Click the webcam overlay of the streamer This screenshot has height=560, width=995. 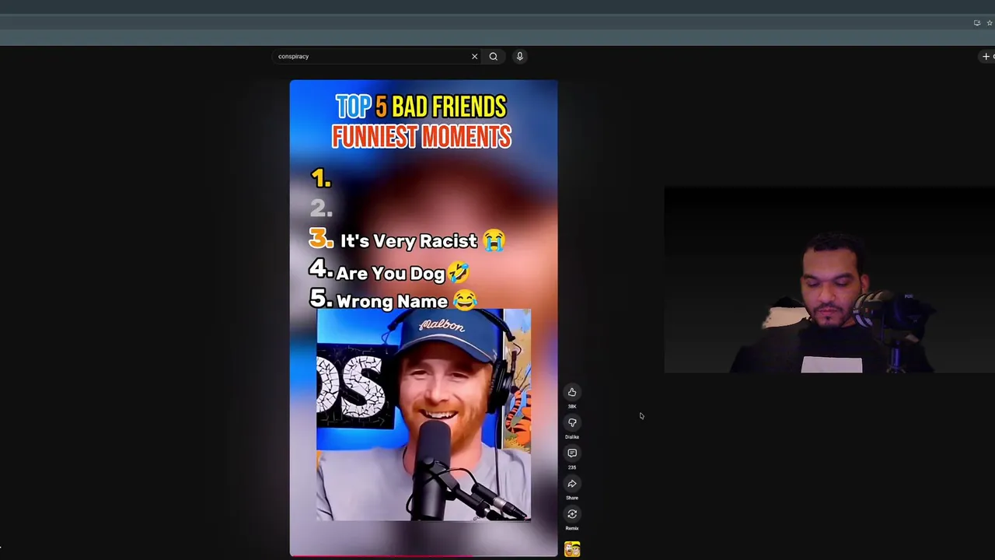click(829, 280)
